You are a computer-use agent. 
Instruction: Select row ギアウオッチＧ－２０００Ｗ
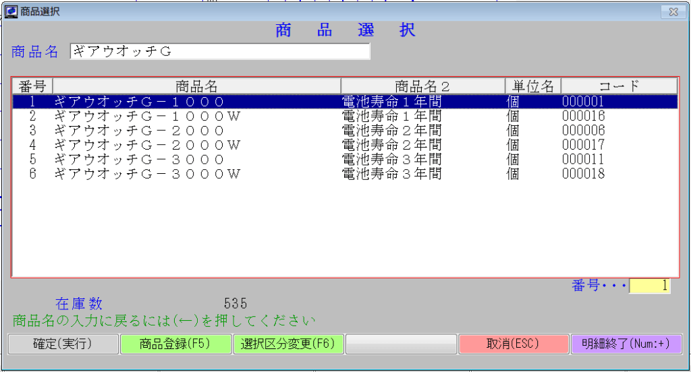click(x=345, y=145)
